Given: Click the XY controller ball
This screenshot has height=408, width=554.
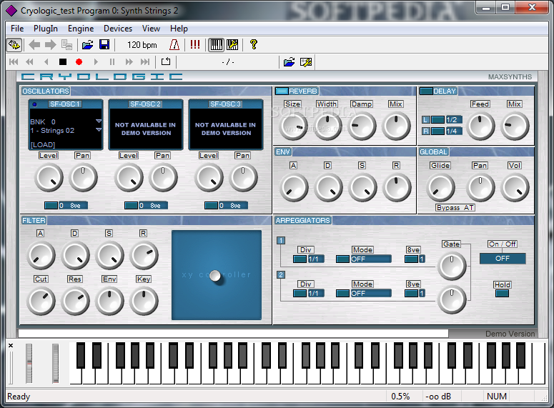Looking at the screenshot, I should tap(215, 276).
